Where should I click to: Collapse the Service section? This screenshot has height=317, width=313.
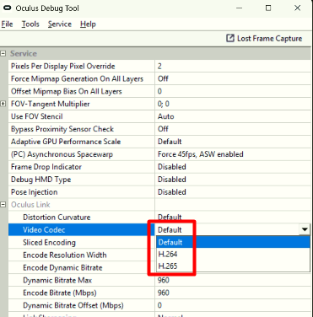point(3,53)
